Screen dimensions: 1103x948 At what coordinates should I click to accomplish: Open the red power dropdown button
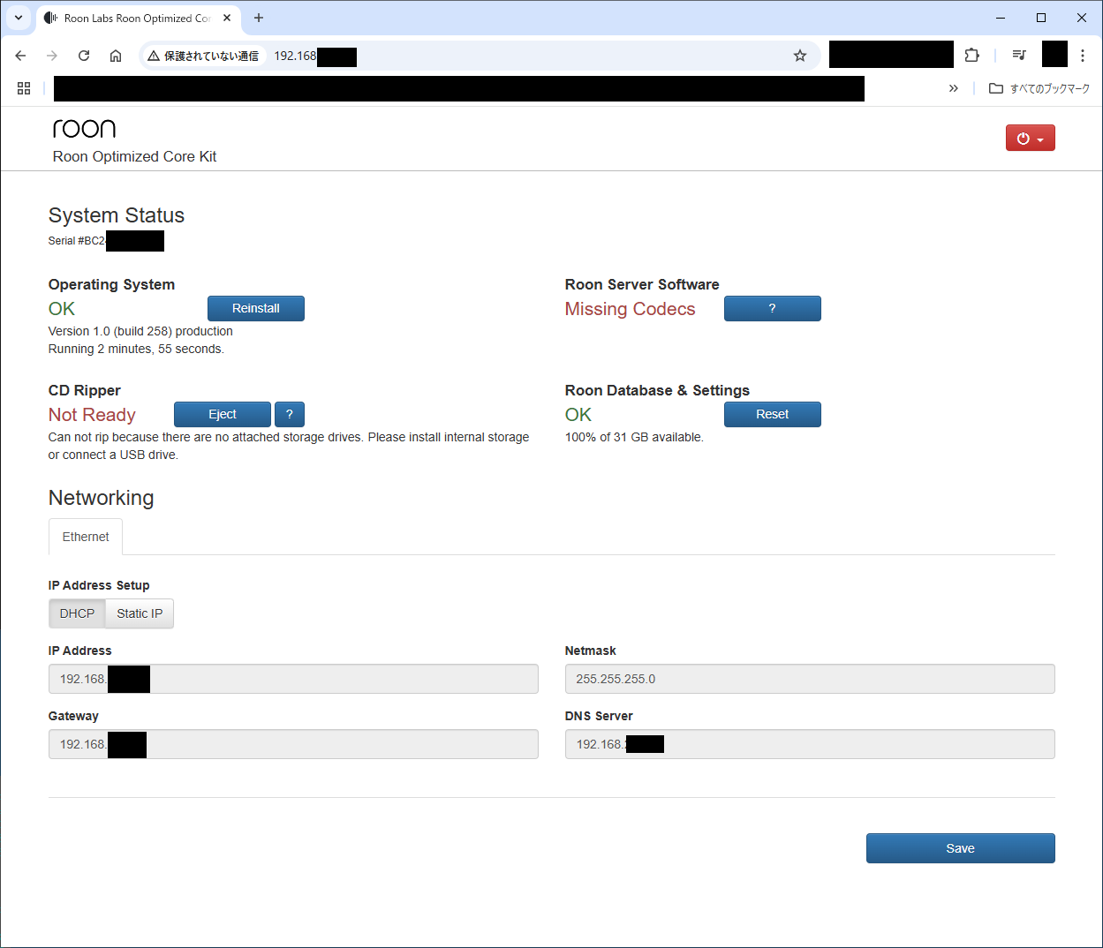click(1030, 138)
